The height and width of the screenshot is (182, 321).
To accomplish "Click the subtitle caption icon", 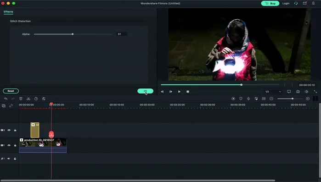I will 264,99.
